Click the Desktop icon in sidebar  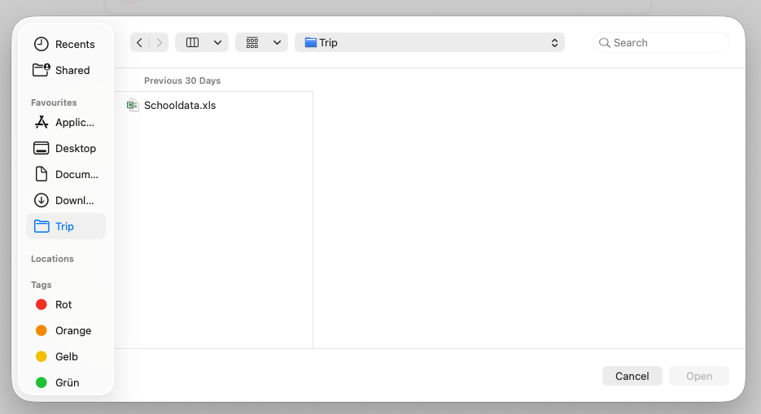tap(41, 148)
